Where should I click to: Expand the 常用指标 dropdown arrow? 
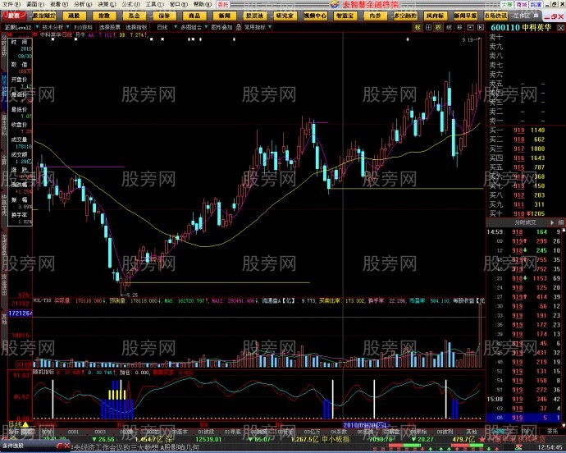270,27
